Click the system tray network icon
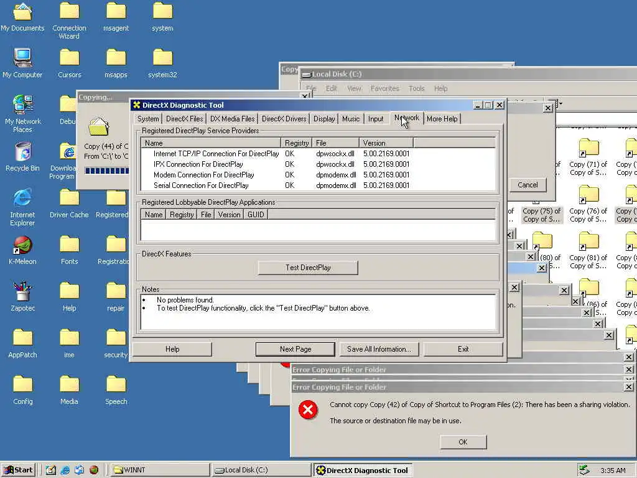The image size is (637, 478). pos(584,471)
